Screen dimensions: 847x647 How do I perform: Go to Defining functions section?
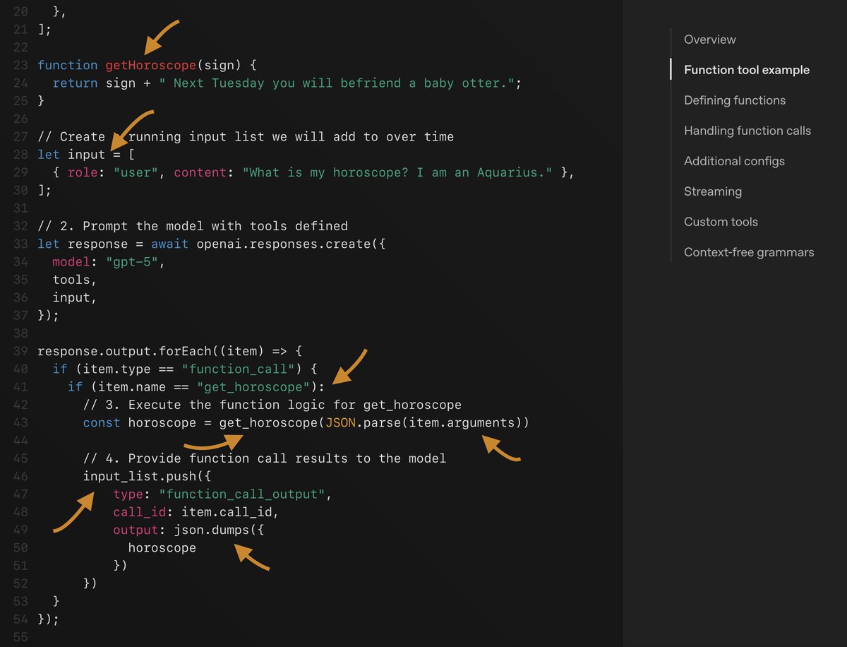(x=735, y=100)
